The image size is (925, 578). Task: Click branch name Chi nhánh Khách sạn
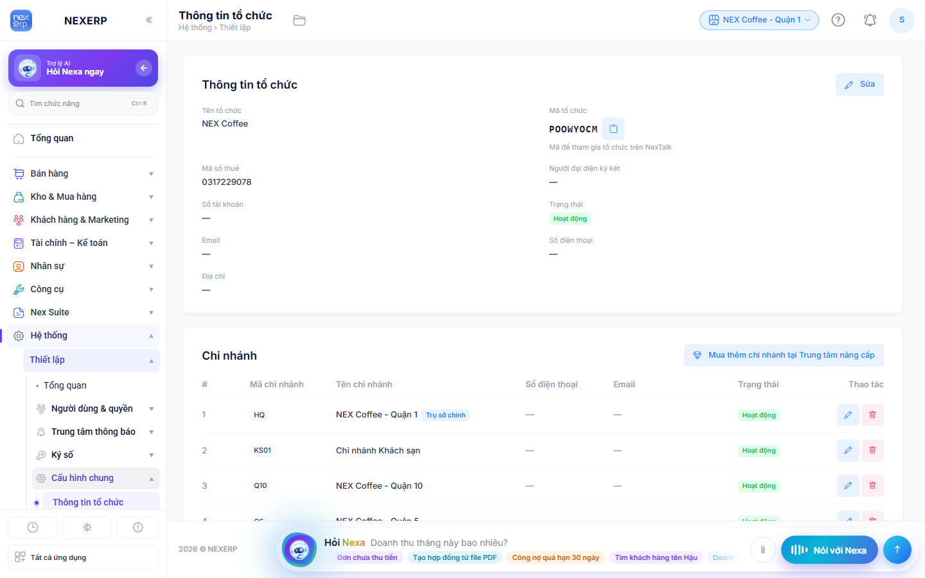[378, 450]
